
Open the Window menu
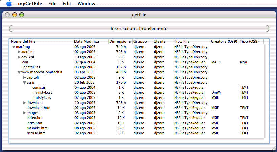coord(86,4)
